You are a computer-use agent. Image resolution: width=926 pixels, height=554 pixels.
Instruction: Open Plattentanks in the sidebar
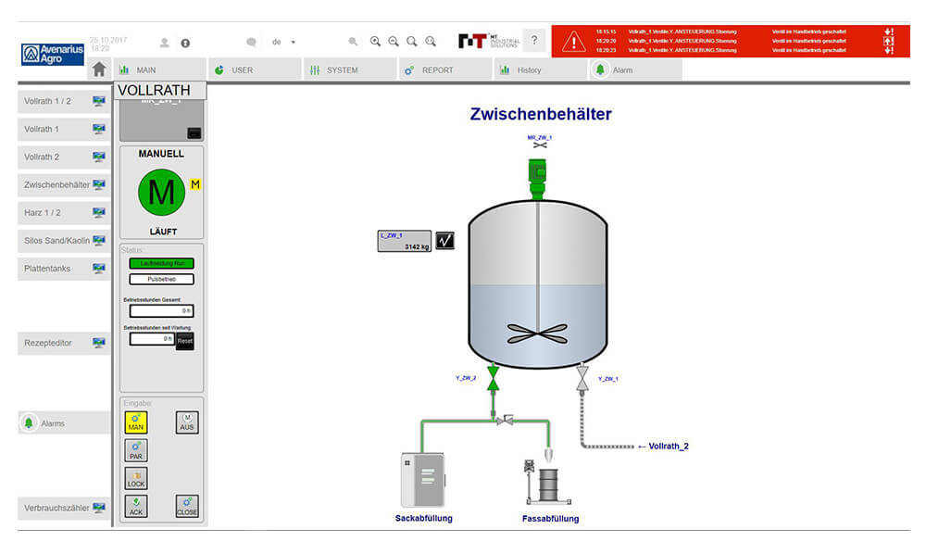coord(65,268)
